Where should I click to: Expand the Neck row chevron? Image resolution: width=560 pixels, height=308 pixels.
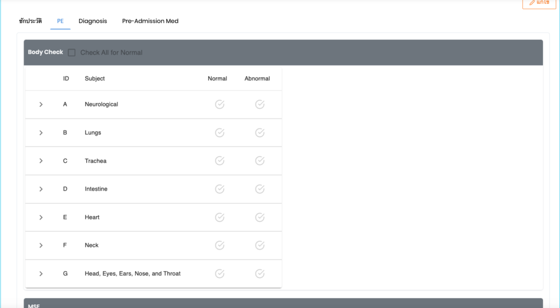pos(41,245)
